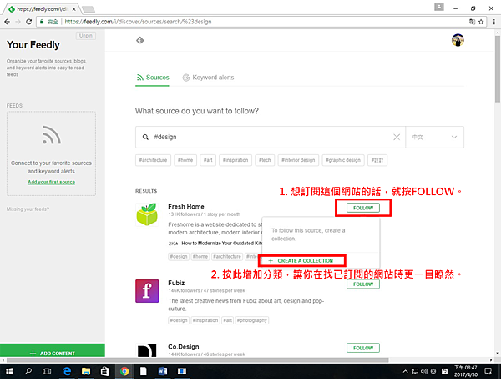Screen dimensions: 501x382
Task: Open a new browser tab
Action: point(89,9)
